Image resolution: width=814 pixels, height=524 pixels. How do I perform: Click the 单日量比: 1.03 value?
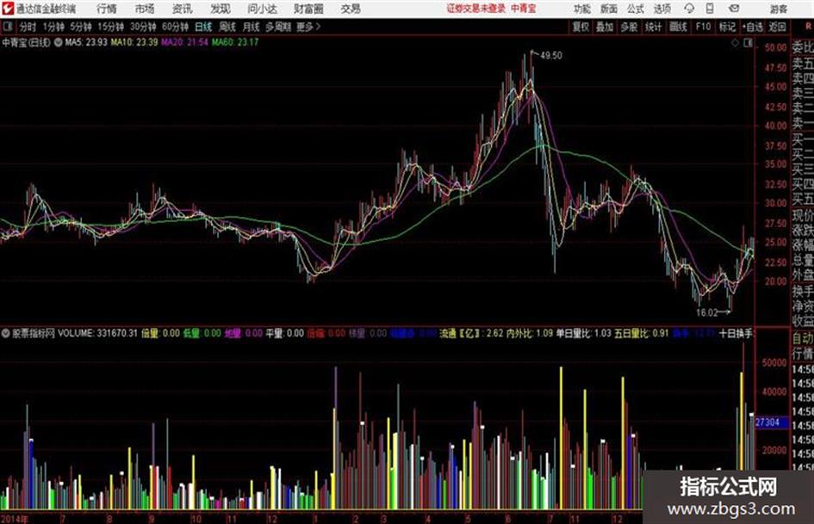[583, 333]
